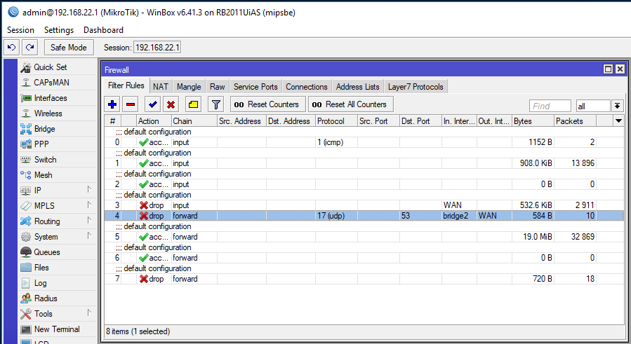Open the column selector dropdown arrow
The height and width of the screenshot is (344, 631).
pyautogui.click(x=618, y=121)
